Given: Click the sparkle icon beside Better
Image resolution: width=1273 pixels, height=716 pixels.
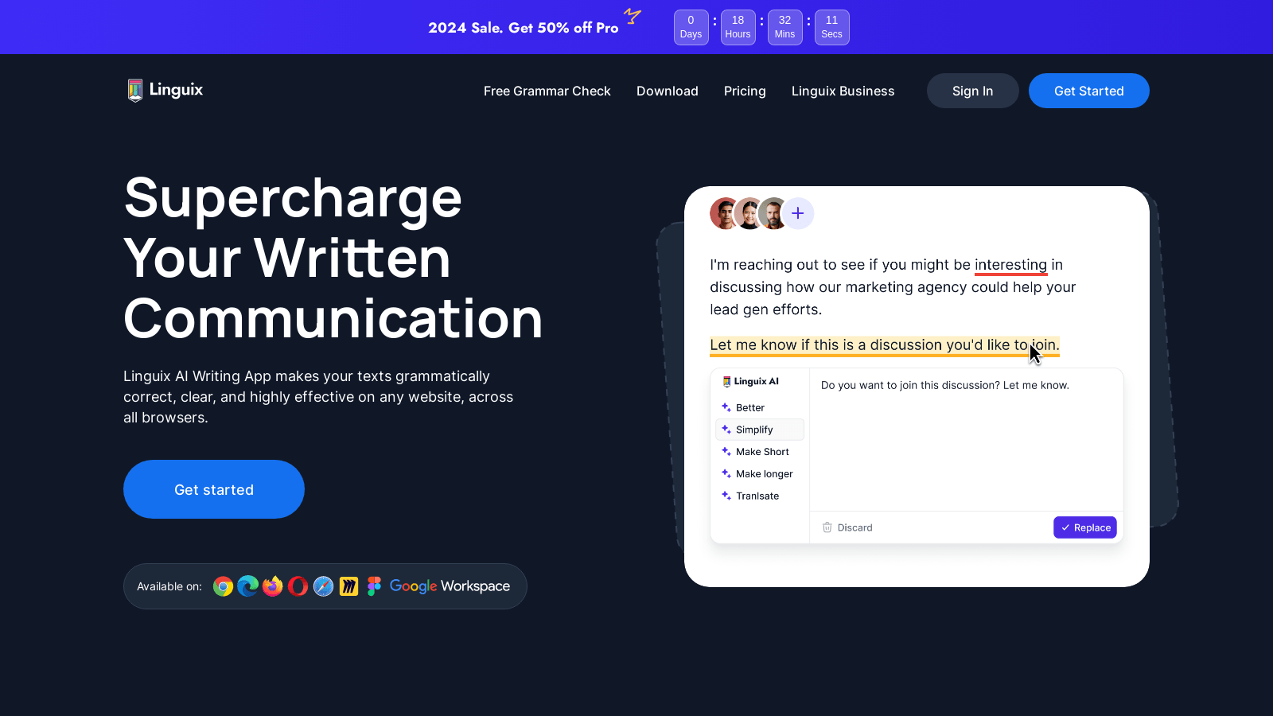Looking at the screenshot, I should [x=726, y=407].
